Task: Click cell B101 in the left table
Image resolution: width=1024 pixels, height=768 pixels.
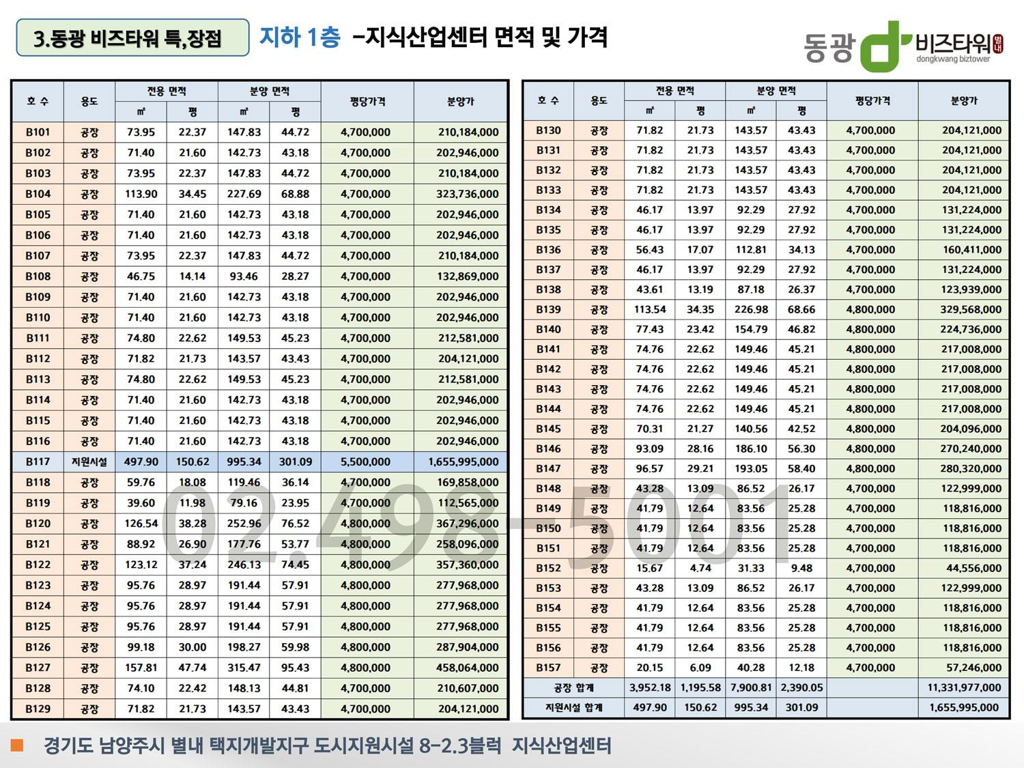Action: coord(38,132)
